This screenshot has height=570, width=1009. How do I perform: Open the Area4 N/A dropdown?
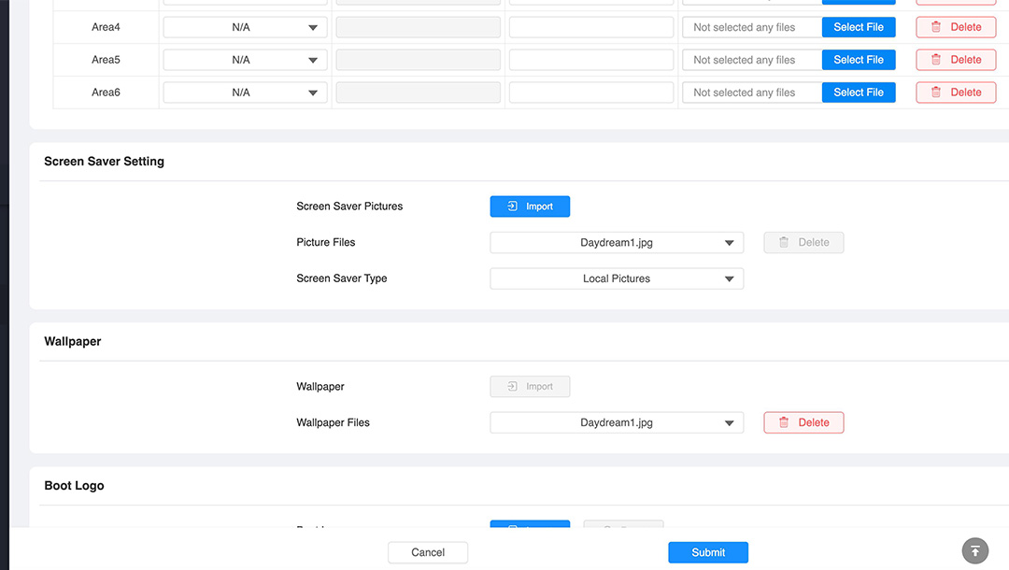[245, 27]
